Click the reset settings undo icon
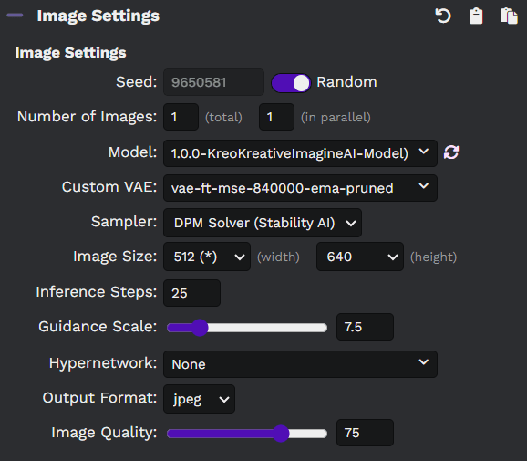The width and height of the screenshot is (527, 461). pos(442,16)
